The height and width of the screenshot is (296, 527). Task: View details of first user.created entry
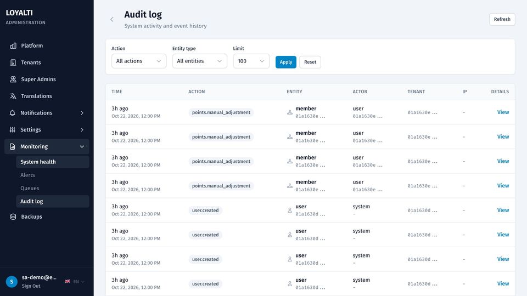503,210
